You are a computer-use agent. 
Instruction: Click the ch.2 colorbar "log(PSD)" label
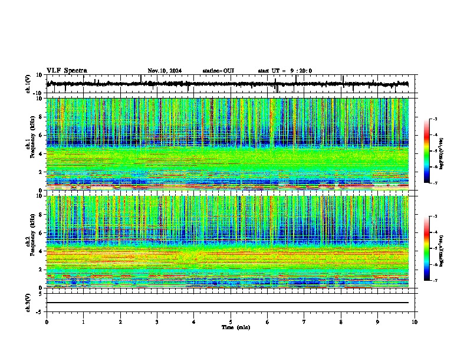[x=442, y=251]
